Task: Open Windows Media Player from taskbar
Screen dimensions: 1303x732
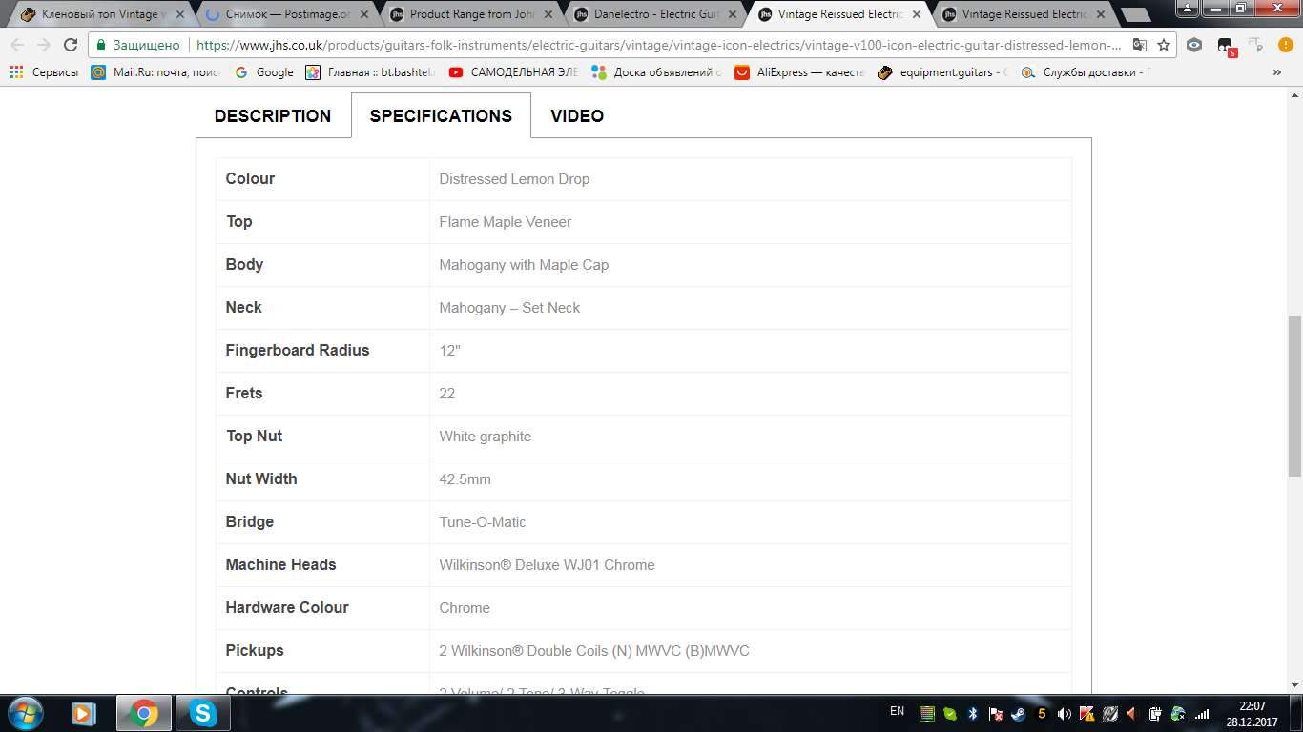Action: point(83,713)
